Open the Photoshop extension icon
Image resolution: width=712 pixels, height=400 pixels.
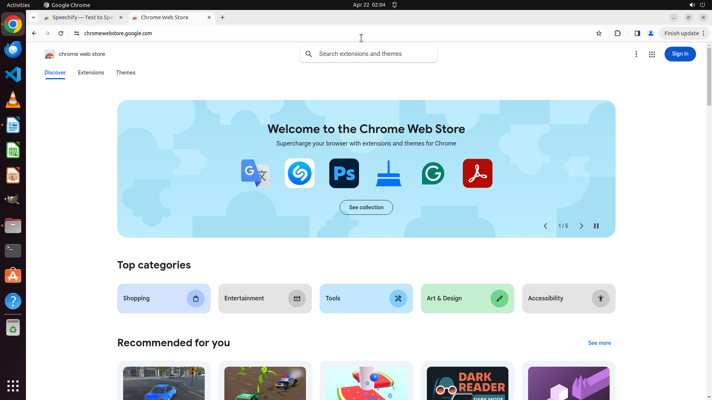click(x=344, y=173)
